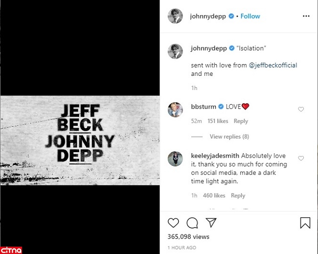Viewport: 318px width, 254px height.
Task: Open johnnydepp header profile picture
Action: coord(175,16)
